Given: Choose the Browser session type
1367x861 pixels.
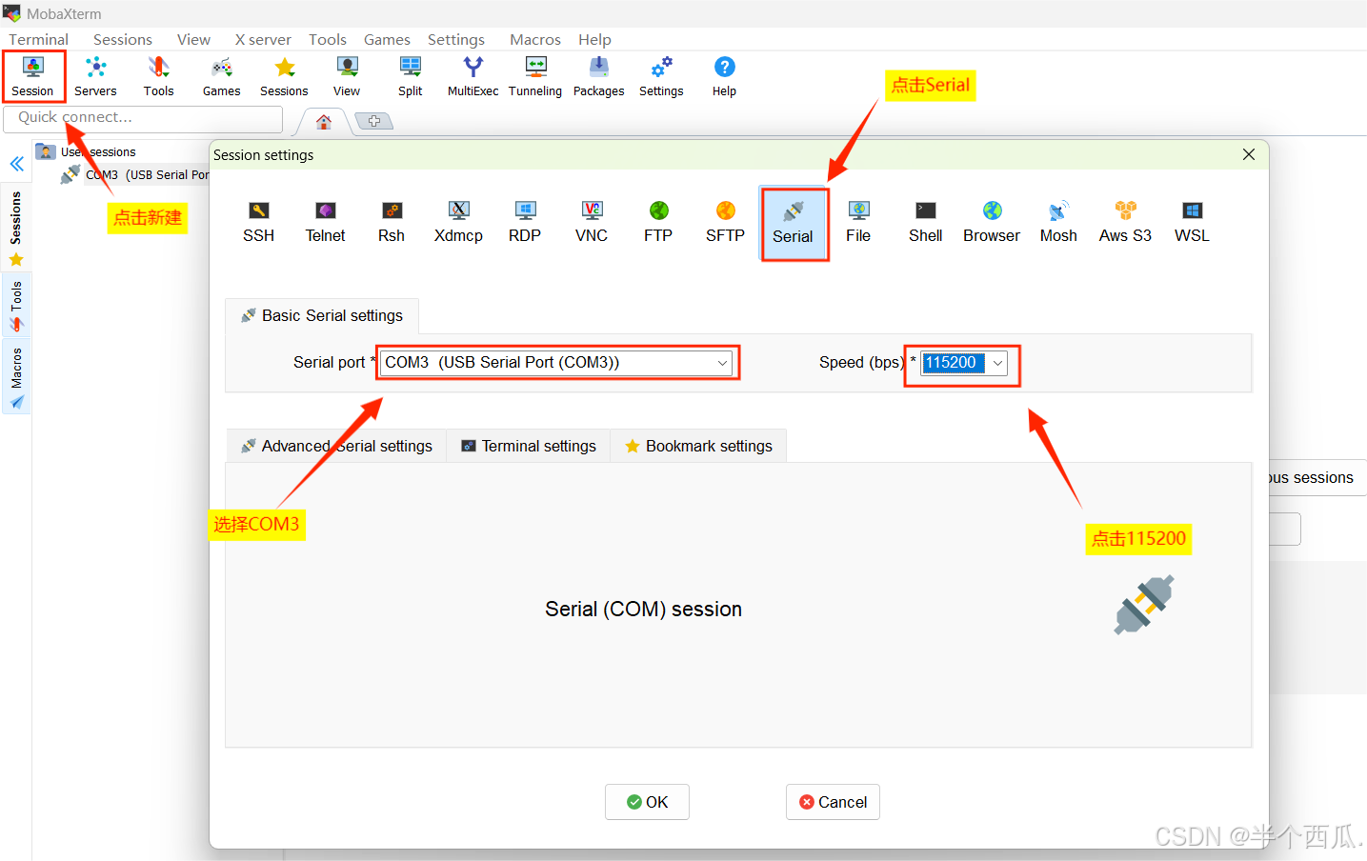Looking at the screenshot, I should tap(992, 222).
